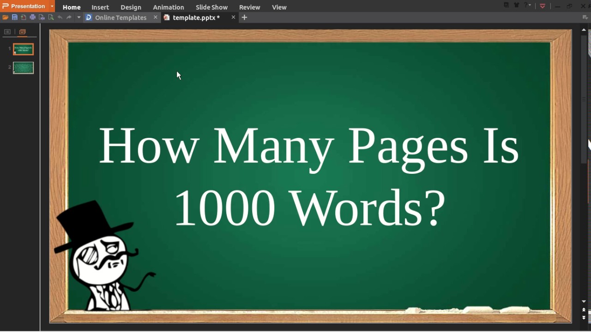Screen dimensions: 591x332
Task: Switch to the Online Templates tab
Action: tap(121, 18)
